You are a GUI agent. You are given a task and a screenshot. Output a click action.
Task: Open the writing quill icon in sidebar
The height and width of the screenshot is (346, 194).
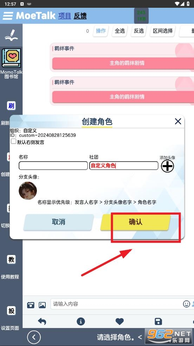[x=12, y=35]
